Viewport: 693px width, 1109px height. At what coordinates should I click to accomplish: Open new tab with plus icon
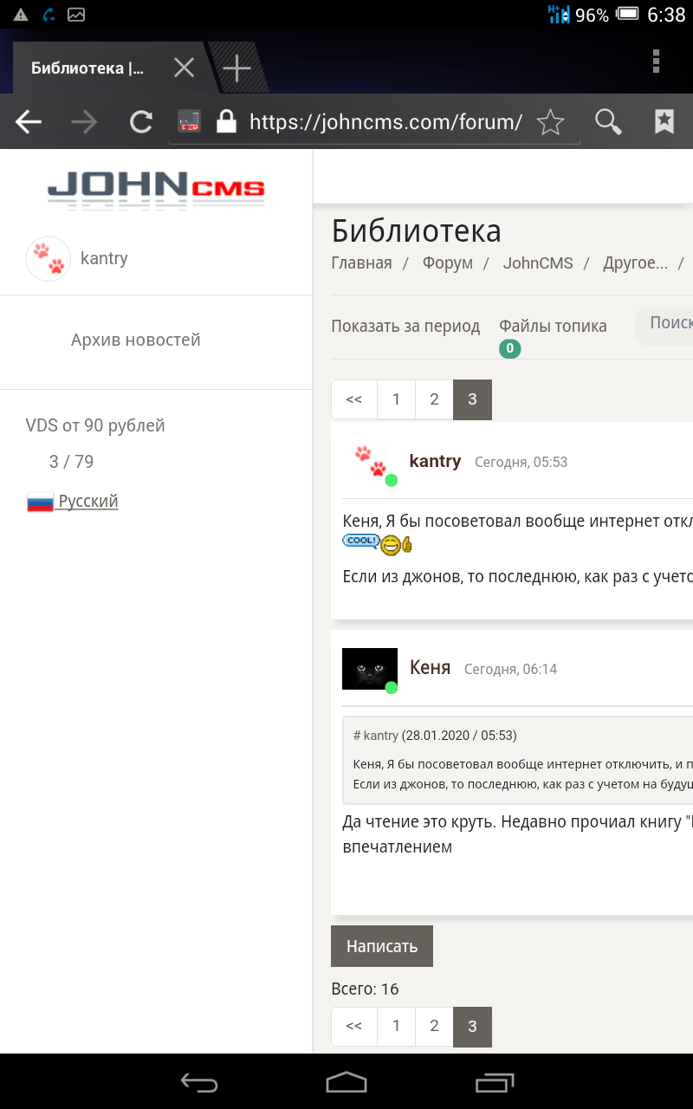(x=236, y=68)
